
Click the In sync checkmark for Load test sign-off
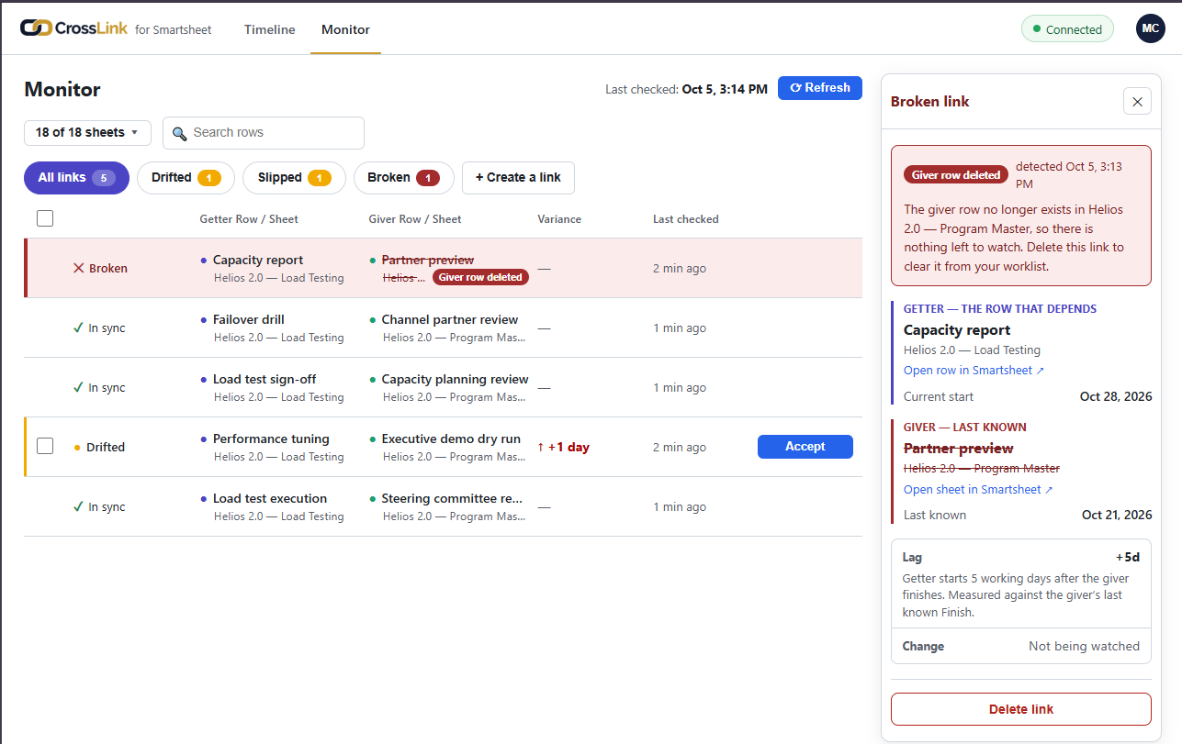pos(78,388)
